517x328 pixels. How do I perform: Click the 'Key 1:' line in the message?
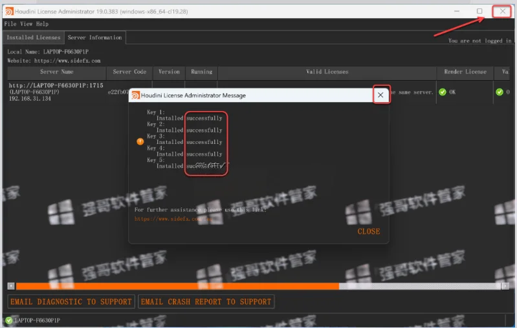[156, 112]
